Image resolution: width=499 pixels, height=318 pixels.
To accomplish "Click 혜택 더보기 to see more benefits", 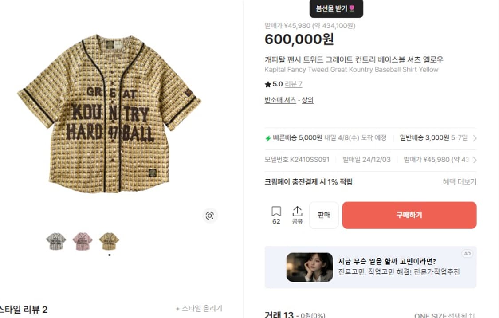I will 459,182.
